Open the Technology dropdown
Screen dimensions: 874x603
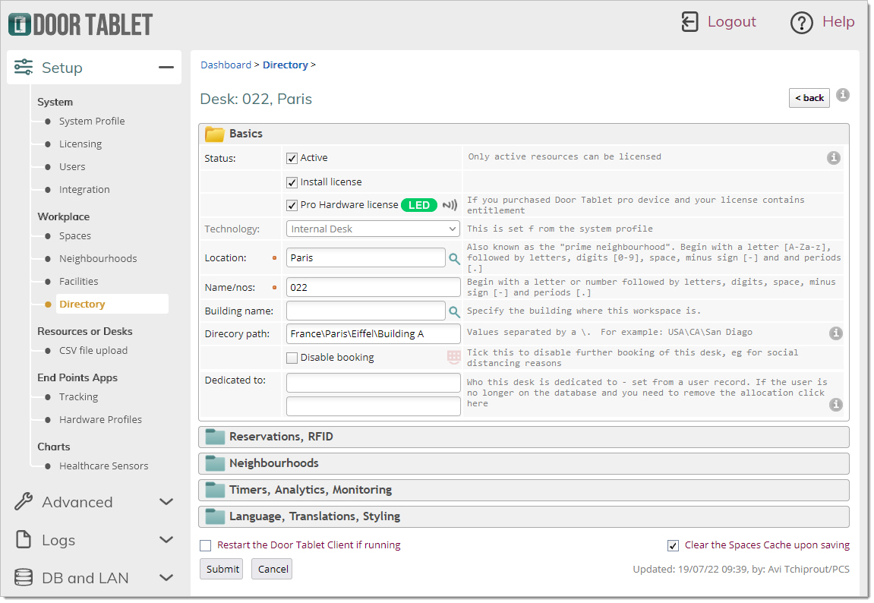tap(373, 229)
